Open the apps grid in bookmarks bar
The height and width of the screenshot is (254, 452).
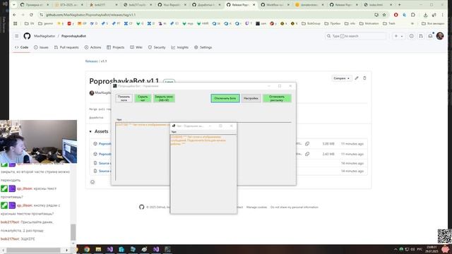16,23
